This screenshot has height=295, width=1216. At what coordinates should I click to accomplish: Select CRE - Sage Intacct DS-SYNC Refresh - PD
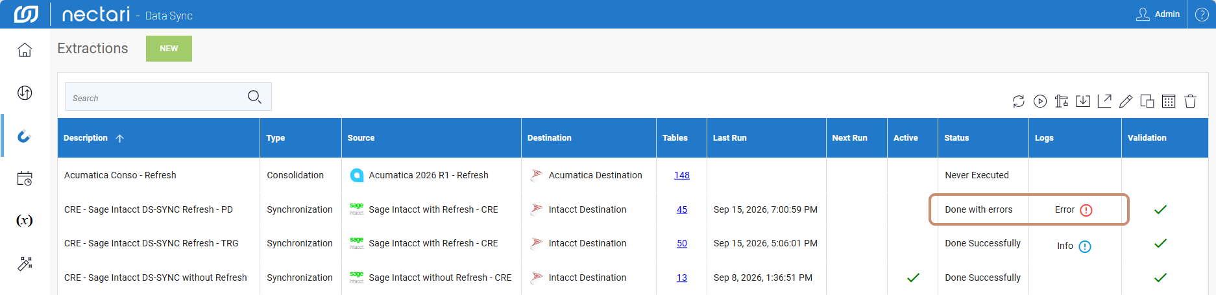149,209
